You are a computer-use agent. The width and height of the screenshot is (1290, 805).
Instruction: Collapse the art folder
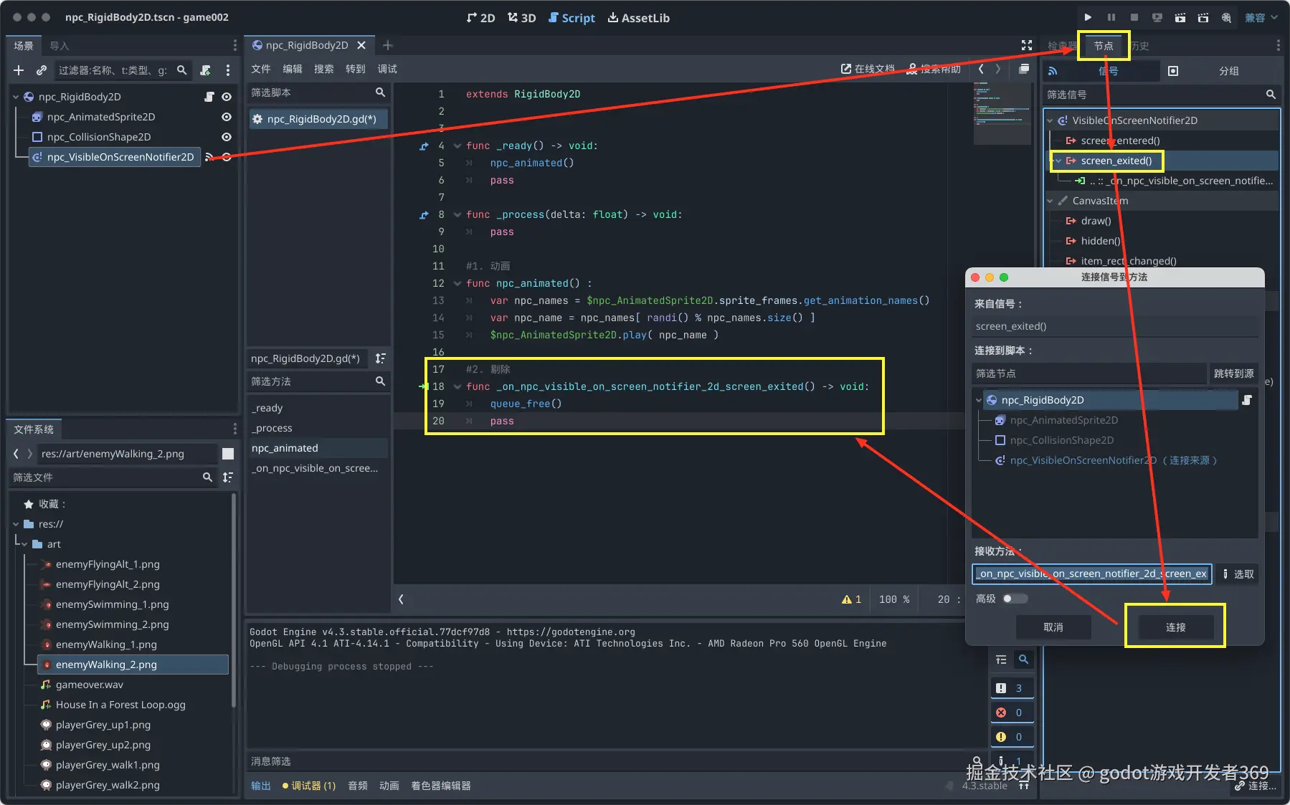pyautogui.click(x=24, y=544)
